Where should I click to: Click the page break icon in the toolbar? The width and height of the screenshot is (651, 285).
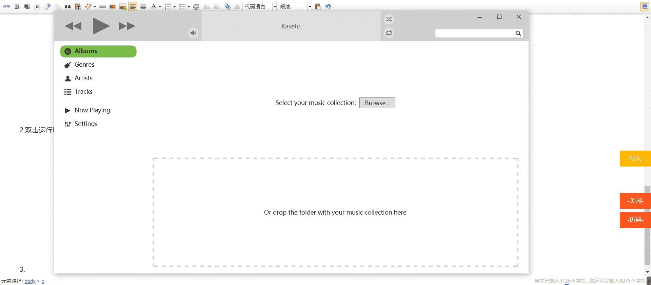tap(196, 6)
